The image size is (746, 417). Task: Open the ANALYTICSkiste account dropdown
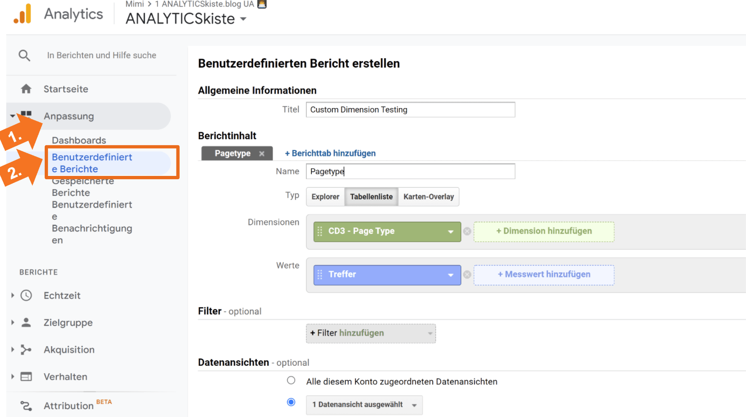click(x=243, y=19)
